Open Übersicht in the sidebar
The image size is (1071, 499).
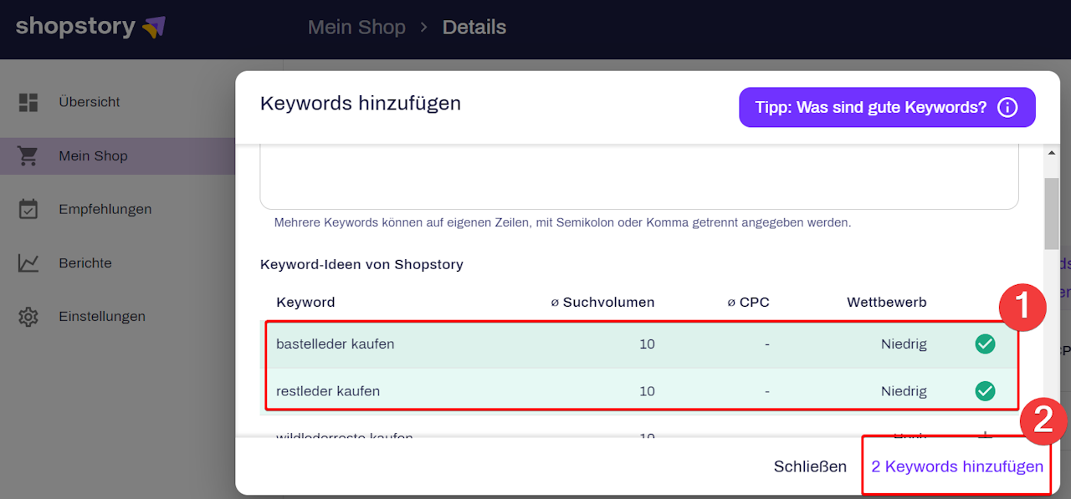[x=89, y=102]
